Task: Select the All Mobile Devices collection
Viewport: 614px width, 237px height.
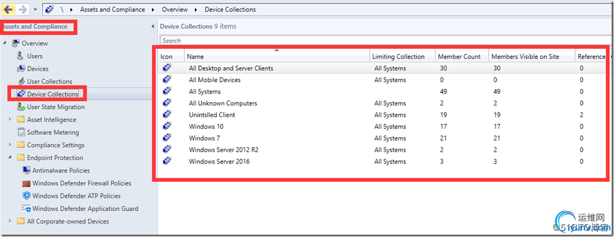Action: pyautogui.click(x=214, y=80)
